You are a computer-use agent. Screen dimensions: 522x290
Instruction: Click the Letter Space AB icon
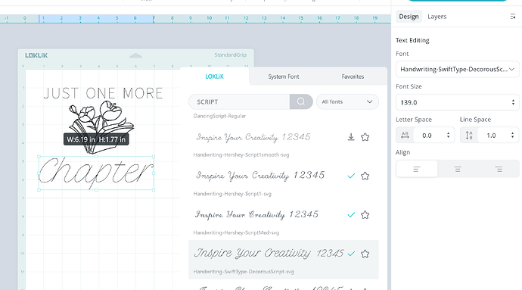[405, 136]
